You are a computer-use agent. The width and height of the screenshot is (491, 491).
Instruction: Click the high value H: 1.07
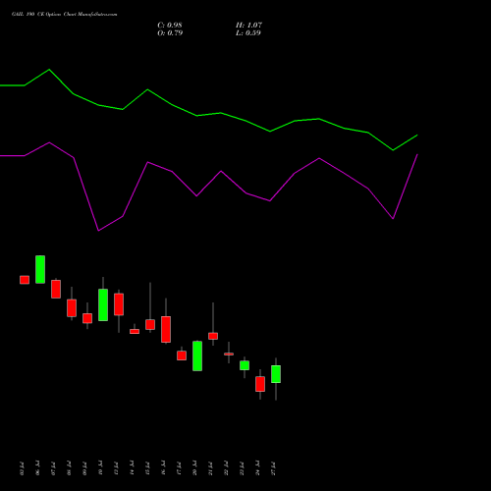pyautogui.click(x=248, y=25)
